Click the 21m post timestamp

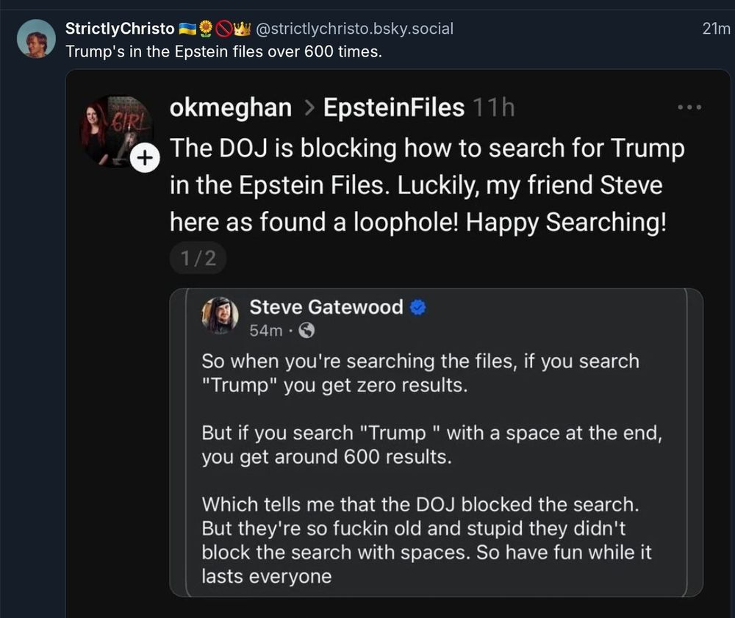716,29
